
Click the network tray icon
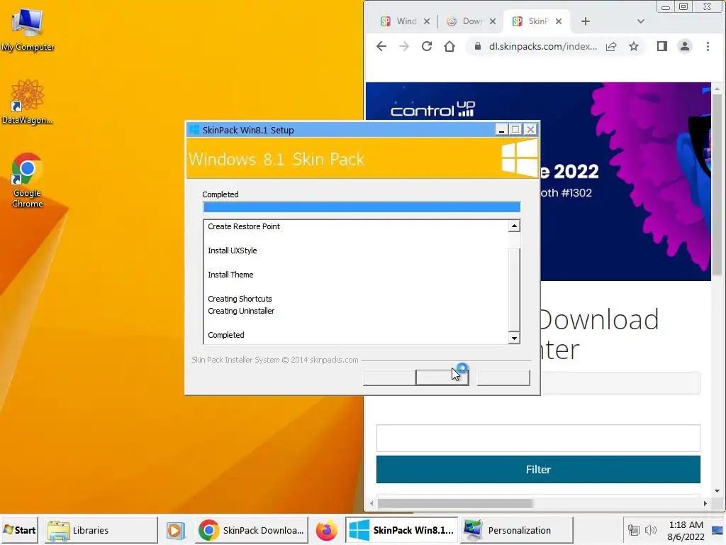coord(633,530)
